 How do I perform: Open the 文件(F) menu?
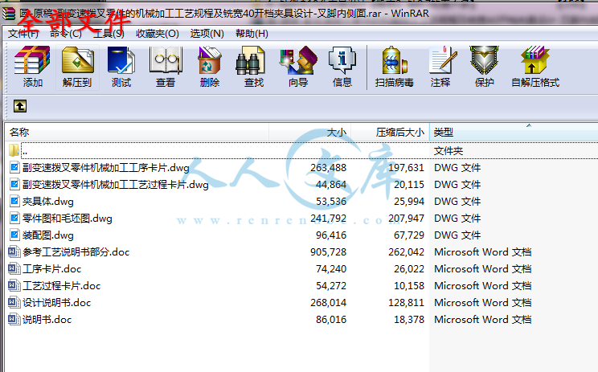click(23, 34)
